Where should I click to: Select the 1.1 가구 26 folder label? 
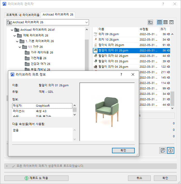[x=35, y=47]
